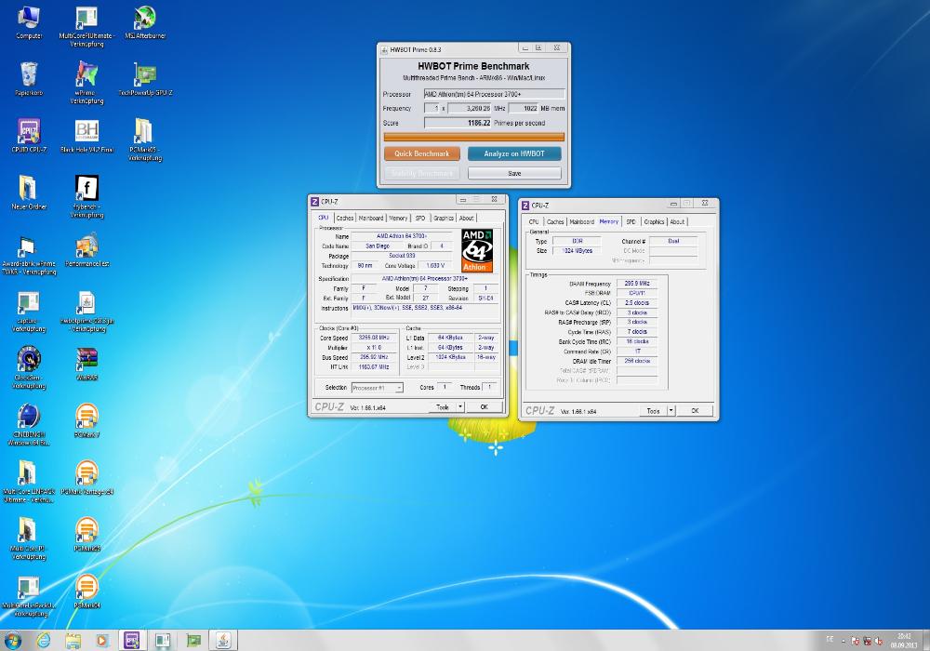Open Awardfabrik wPrime TWKR shortcut
This screenshot has width=930, height=651.
click(x=29, y=255)
